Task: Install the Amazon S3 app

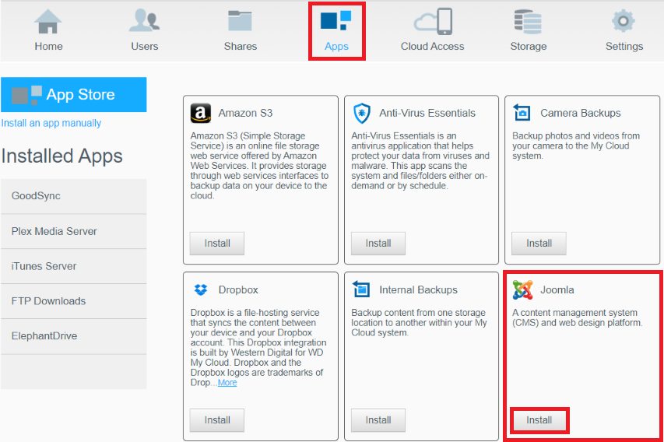Action: [217, 244]
